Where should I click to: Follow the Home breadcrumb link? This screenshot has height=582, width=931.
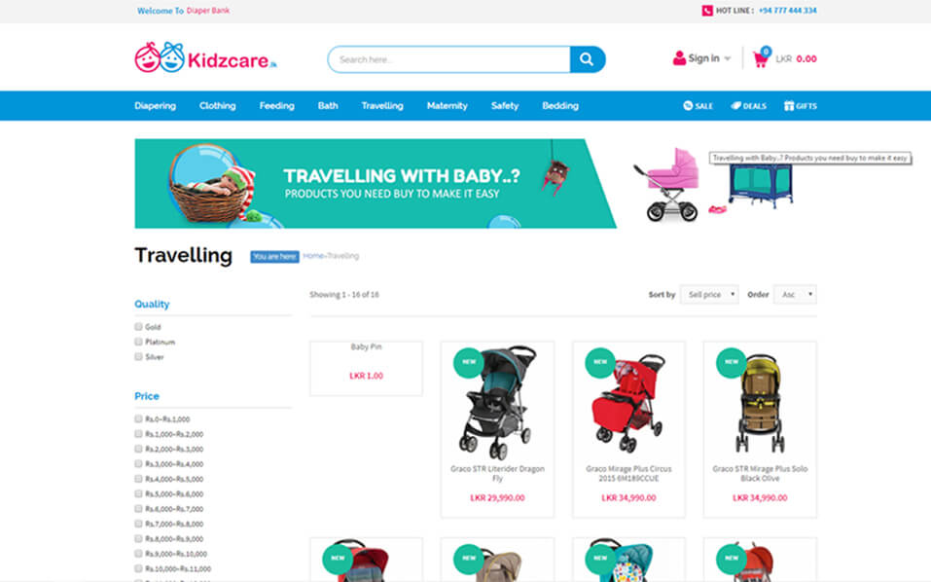pos(313,256)
